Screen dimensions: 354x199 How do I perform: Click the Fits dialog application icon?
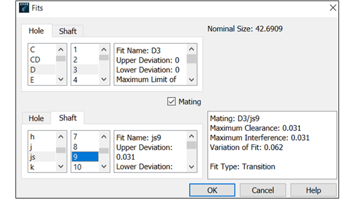click(x=24, y=8)
